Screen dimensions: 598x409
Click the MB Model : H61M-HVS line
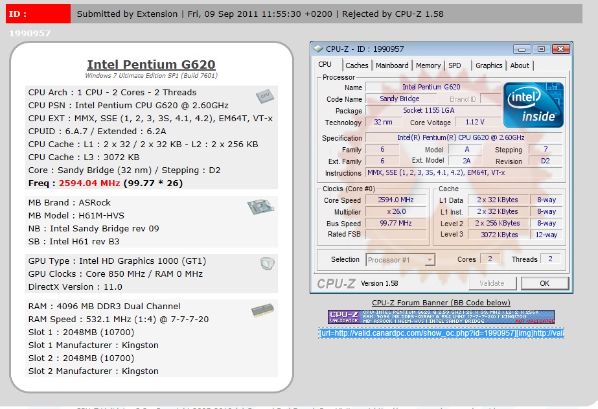[76, 216]
